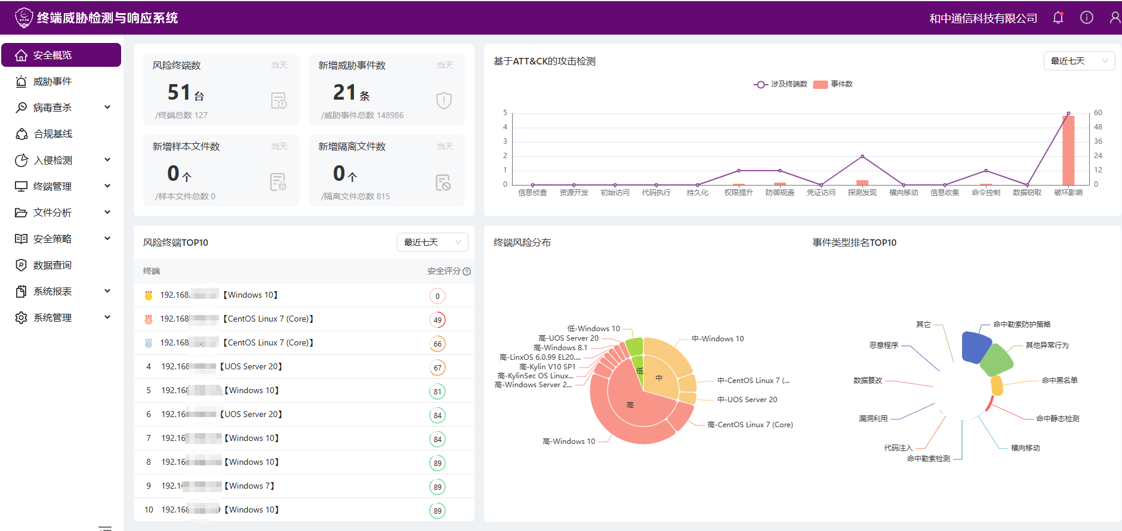Toggle the 涉及终端数 legend series

(780, 84)
